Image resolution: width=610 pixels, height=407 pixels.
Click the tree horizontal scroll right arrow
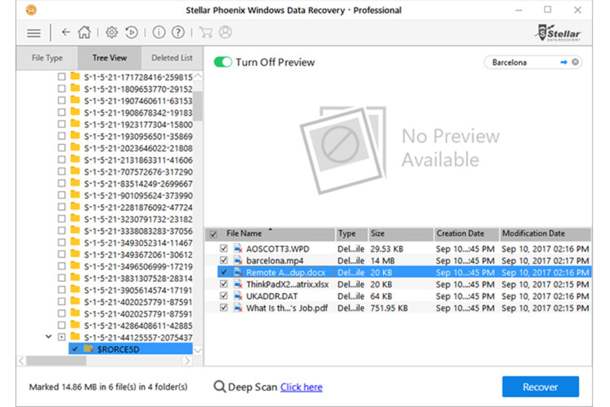pyautogui.click(x=187, y=361)
